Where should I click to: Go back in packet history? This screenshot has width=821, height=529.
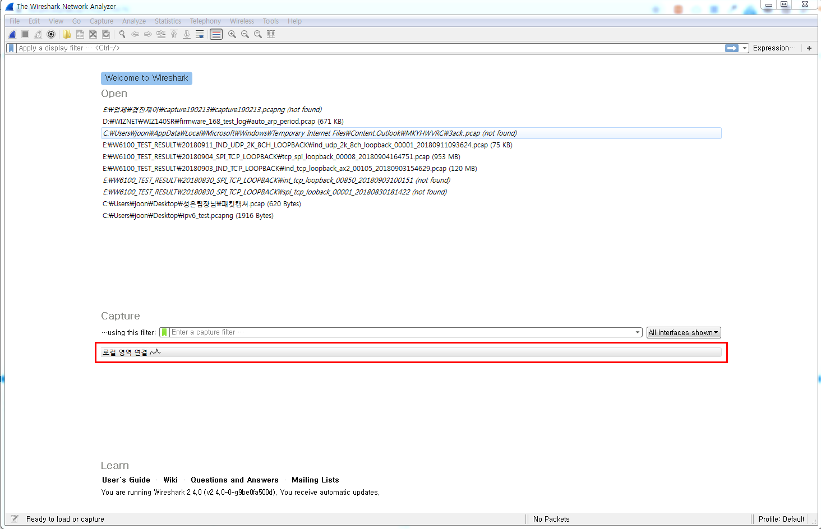(x=135, y=34)
